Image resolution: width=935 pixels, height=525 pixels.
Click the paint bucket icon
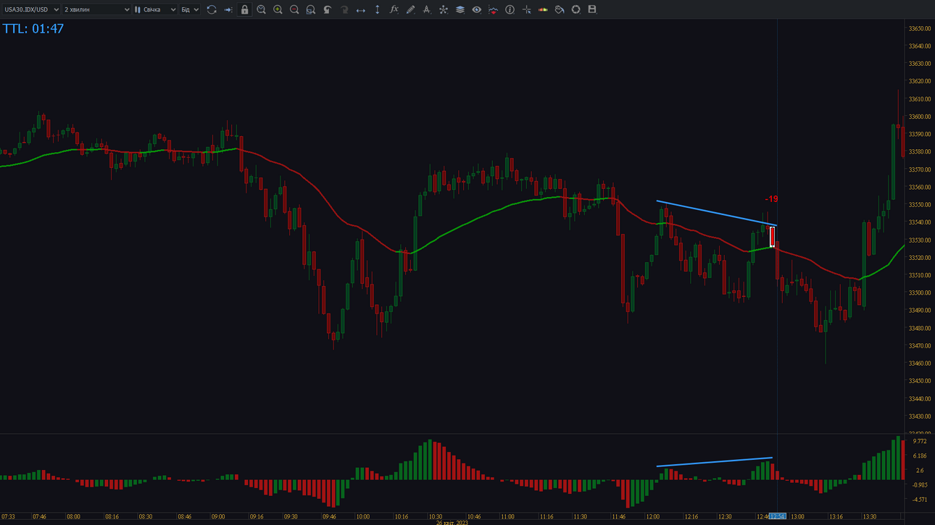pos(560,9)
